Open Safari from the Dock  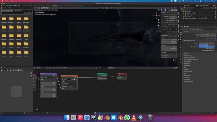pyautogui.click(x=87, y=118)
